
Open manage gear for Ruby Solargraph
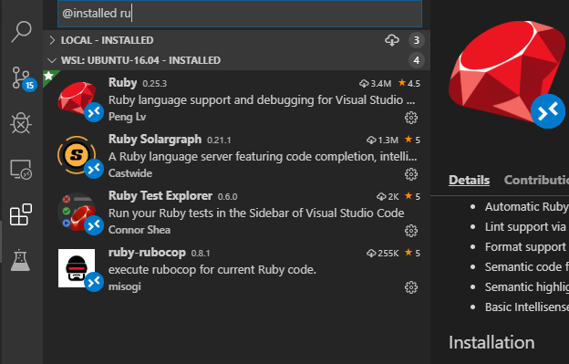click(x=411, y=174)
